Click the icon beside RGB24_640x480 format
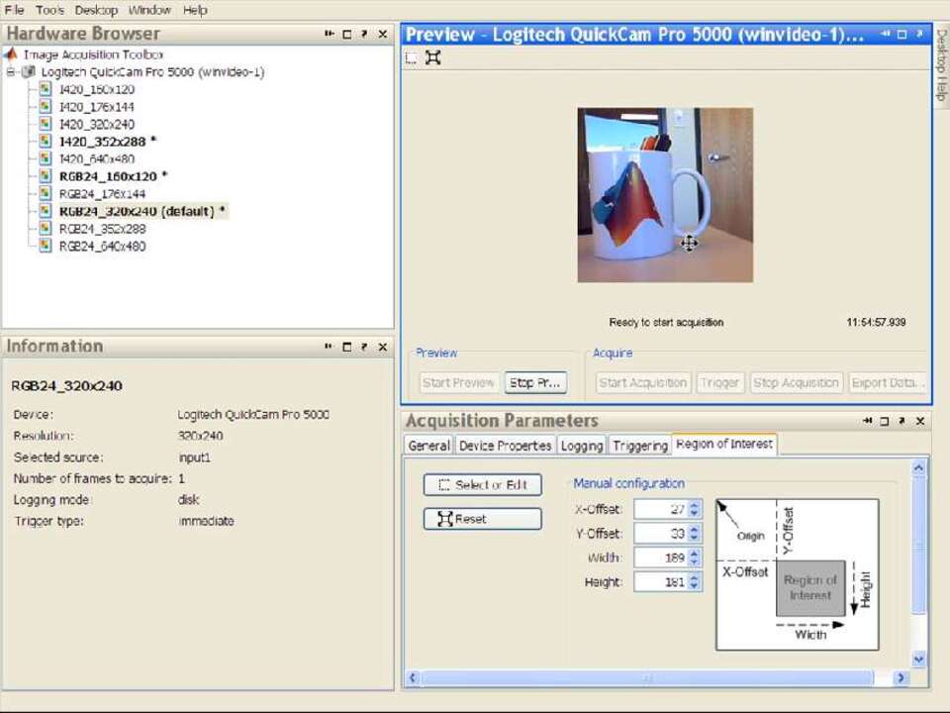Viewport: 950px width, 713px height. pos(46,247)
